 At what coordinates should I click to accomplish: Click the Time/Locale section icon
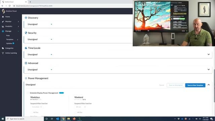click(26, 48)
